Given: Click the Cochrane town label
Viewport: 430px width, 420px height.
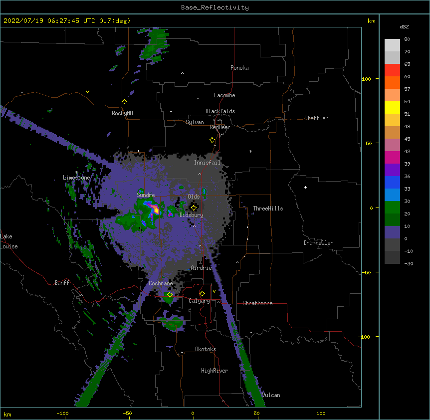Looking at the screenshot, I should [161, 283].
